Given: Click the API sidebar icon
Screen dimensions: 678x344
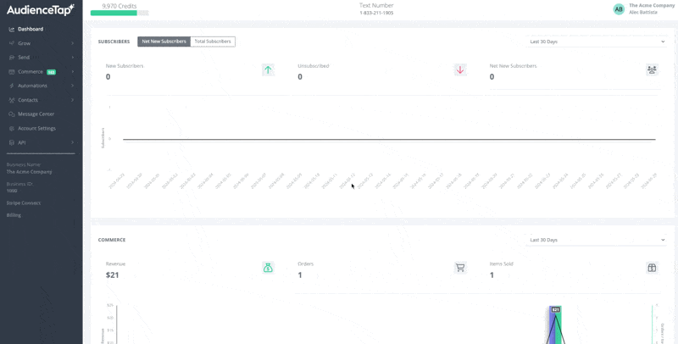Looking at the screenshot, I should coord(12,143).
